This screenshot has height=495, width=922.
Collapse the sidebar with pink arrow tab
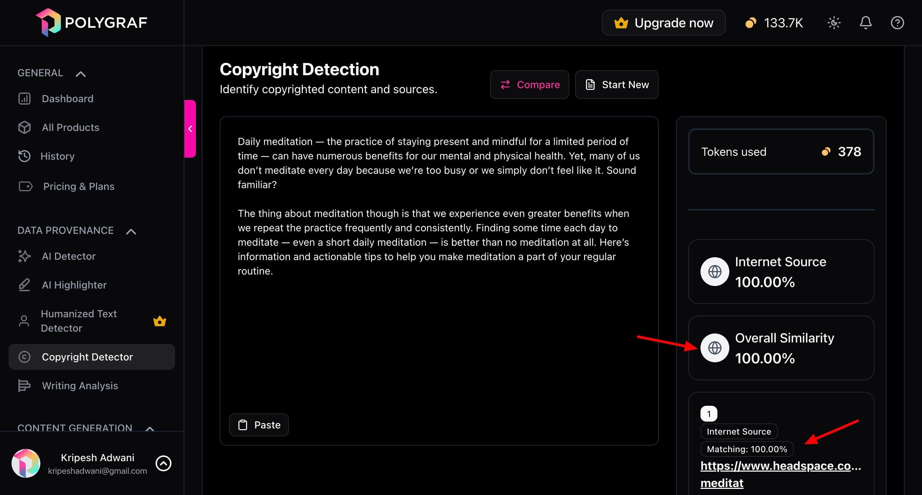(190, 128)
